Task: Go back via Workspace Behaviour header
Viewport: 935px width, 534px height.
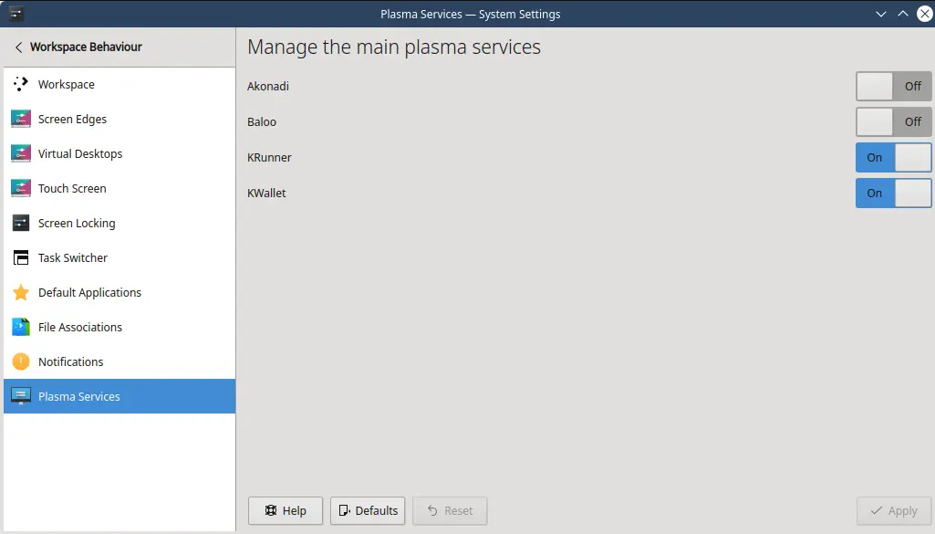Action: point(86,47)
